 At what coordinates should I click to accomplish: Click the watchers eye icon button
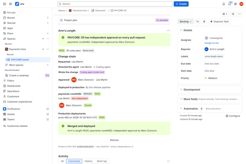(x=225, y=14)
